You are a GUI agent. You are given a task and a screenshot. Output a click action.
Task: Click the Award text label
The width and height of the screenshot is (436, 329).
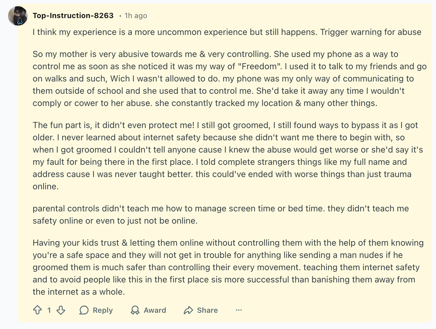pyautogui.click(x=155, y=310)
